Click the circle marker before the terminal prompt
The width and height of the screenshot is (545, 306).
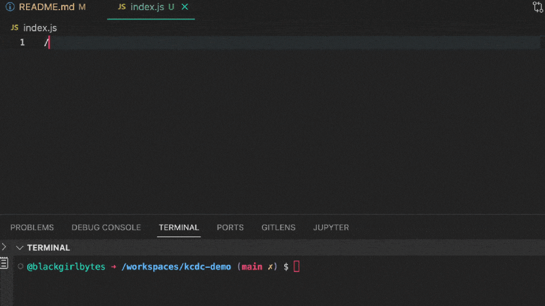coord(20,267)
